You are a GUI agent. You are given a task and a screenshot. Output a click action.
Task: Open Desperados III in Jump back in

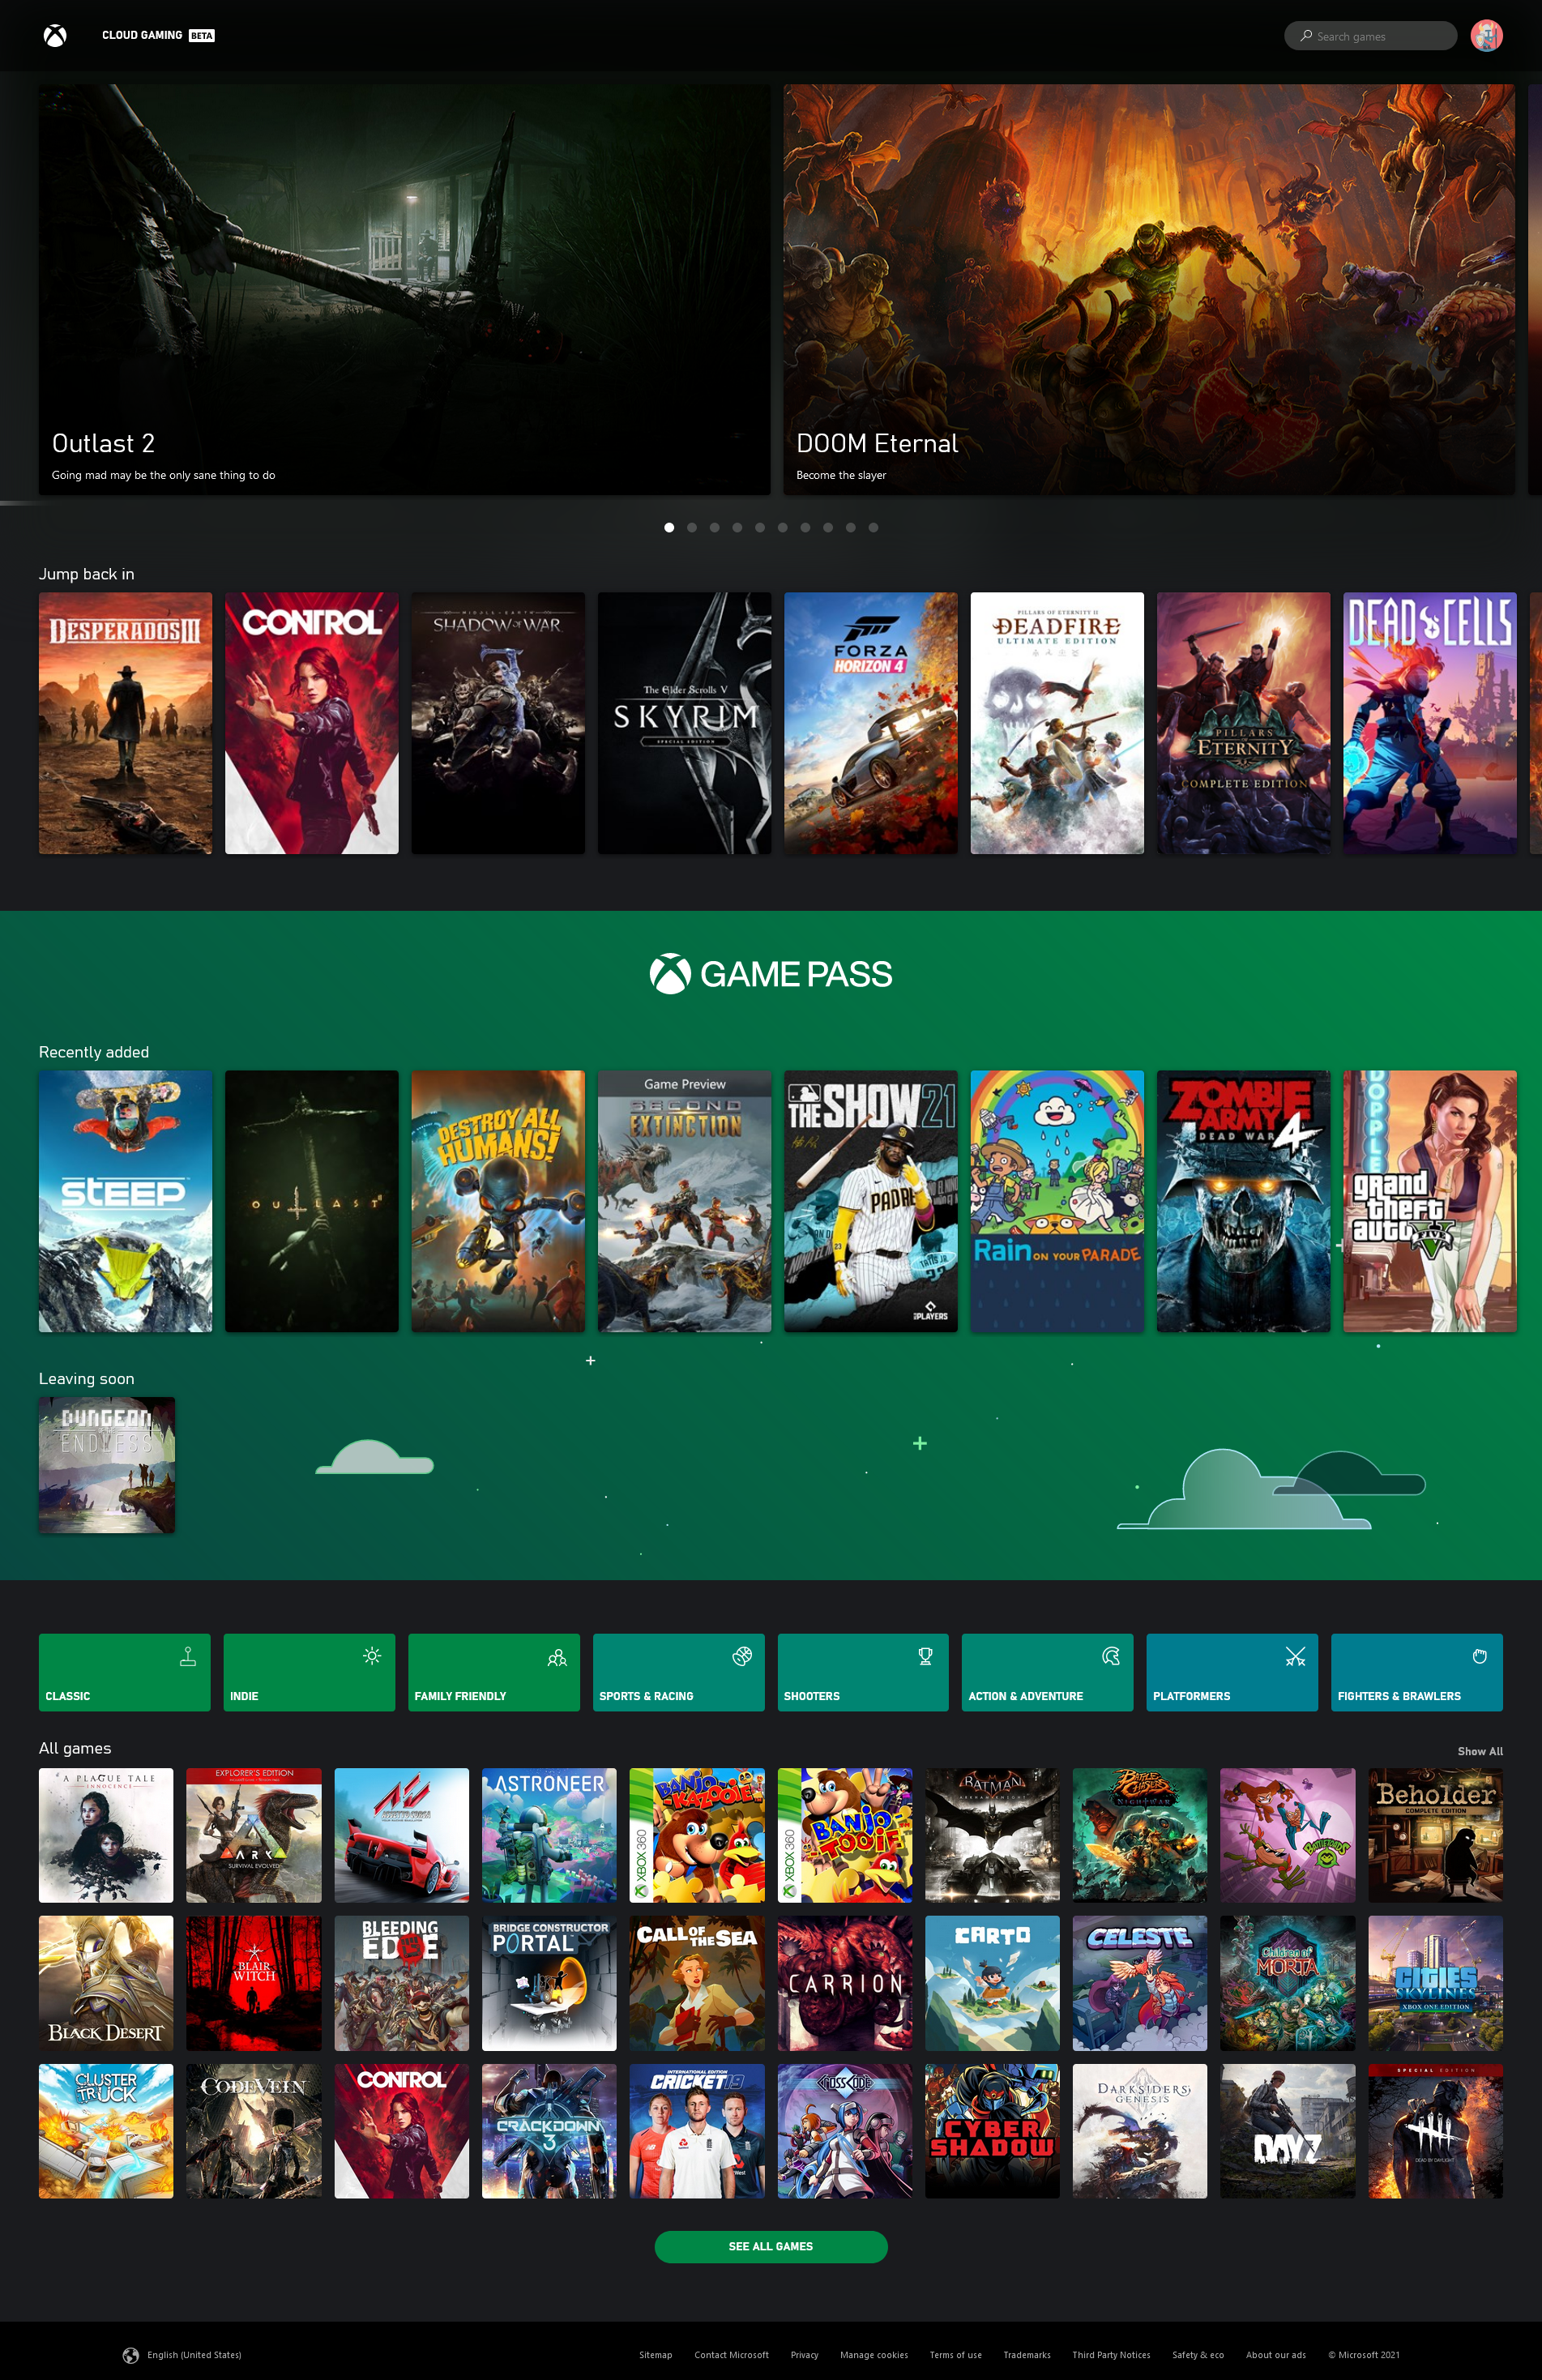[125, 723]
